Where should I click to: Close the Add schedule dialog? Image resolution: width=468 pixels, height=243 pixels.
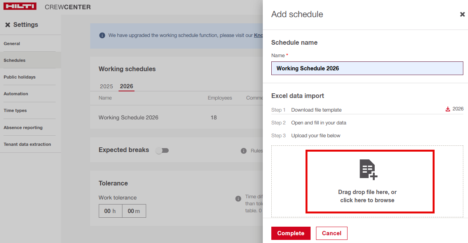pos(462,14)
